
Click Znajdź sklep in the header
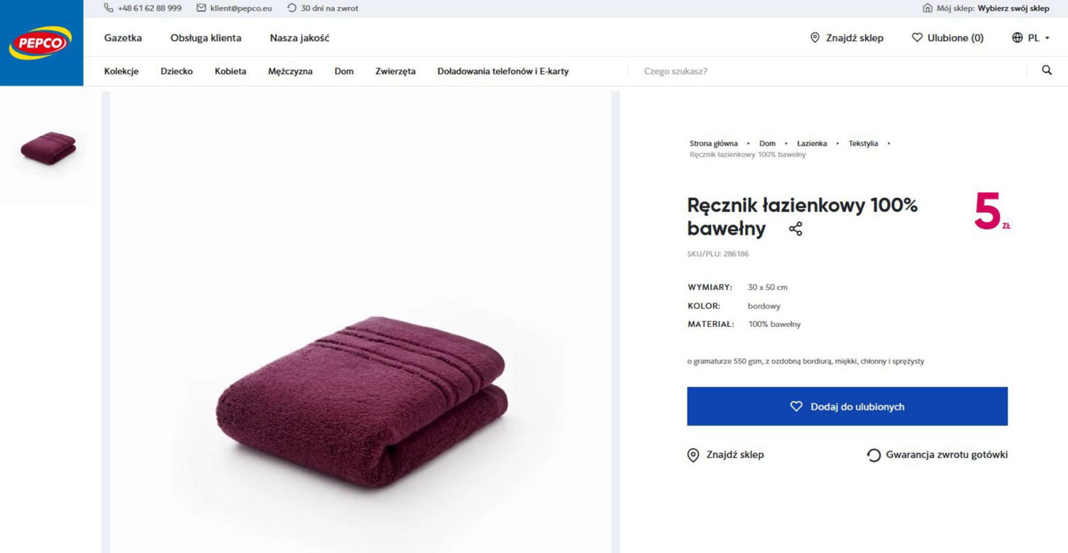pyautogui.click(x=847, y=38)
